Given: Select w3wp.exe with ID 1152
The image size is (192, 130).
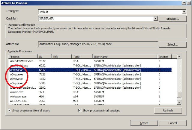Looking at the screenshot, I should (x=90, y=79).
